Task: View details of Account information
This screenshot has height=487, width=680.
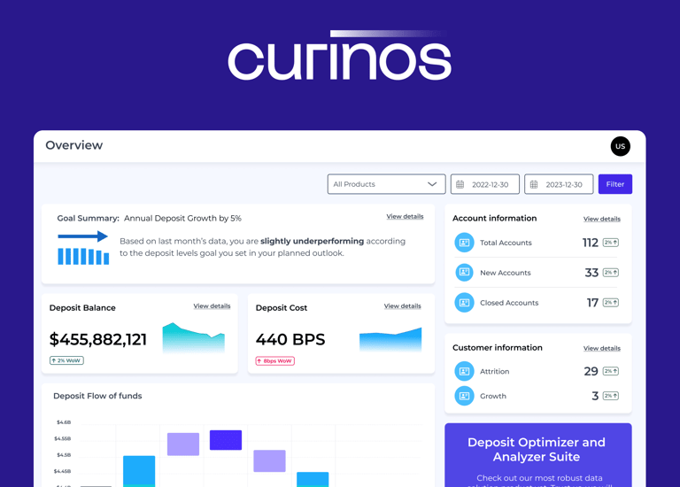Action: [x=601, y=219]
